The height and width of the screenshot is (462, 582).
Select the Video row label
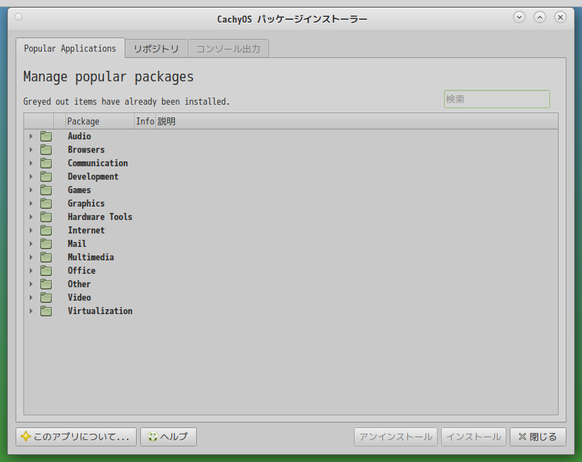(79, 297)
